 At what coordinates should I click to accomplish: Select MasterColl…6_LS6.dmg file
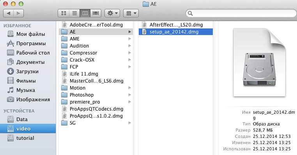point(96,81)
